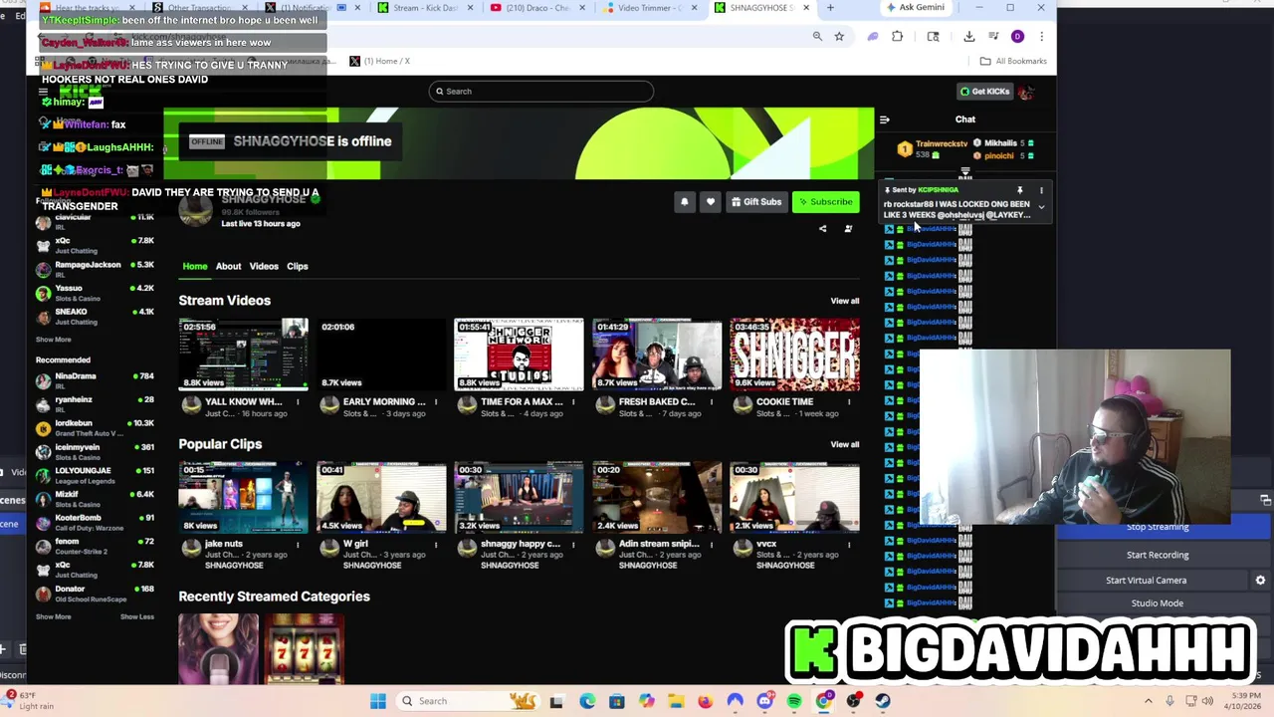Expand the pinned chat message chevron
The height and width of the screenshot is (717, 1274).
pyautogui.click(x=1041, y=208)
